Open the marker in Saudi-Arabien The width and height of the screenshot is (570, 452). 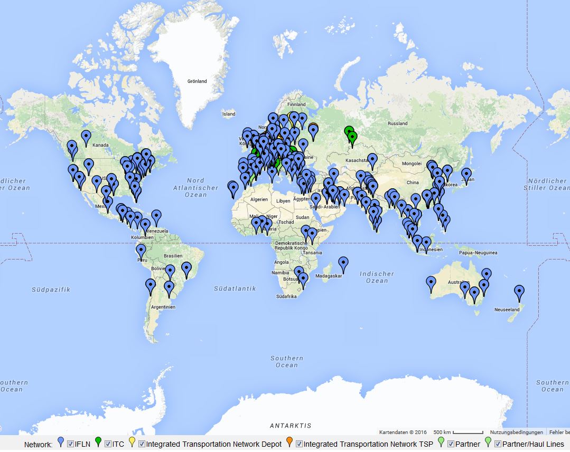315,199
